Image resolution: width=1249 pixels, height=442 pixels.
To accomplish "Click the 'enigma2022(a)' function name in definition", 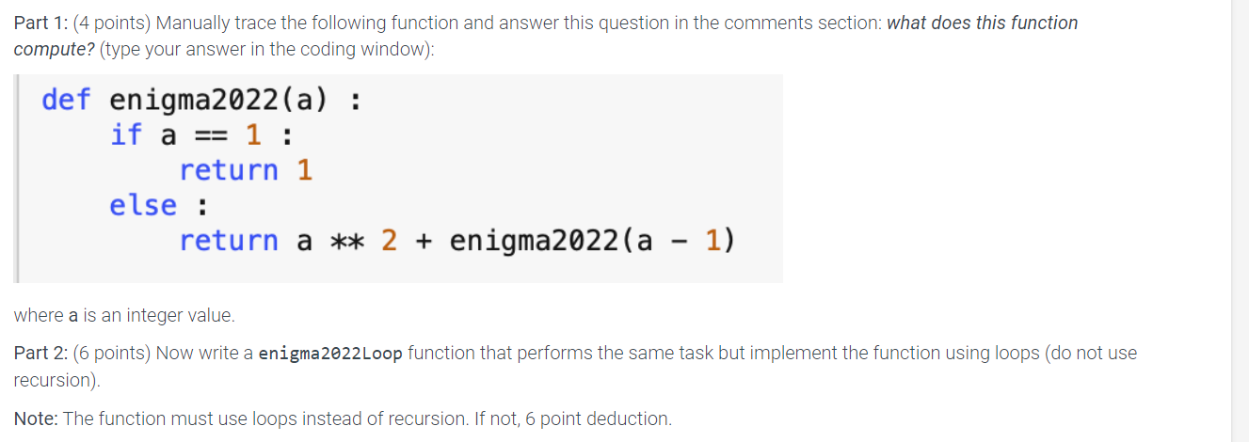I will [x=220, y=100].
